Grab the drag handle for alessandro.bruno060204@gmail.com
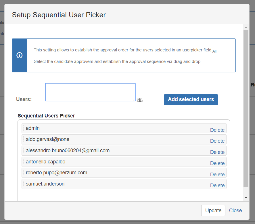Viewport: 255px width, 224px height. click(x=23, y=150)
